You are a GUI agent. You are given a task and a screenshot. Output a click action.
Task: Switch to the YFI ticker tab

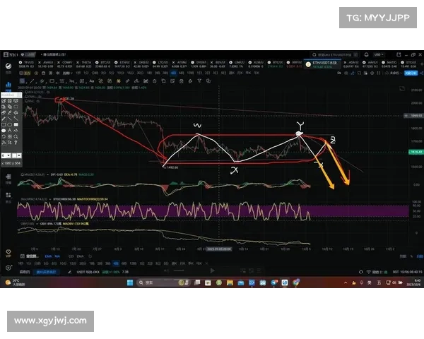[x=26, y=64]
